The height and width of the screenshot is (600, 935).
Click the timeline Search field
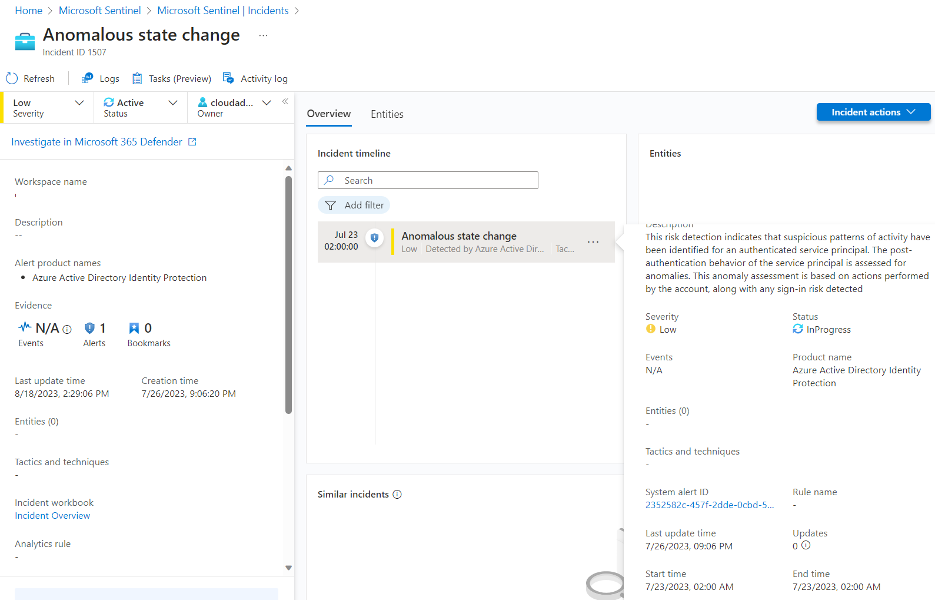point(428,180)
